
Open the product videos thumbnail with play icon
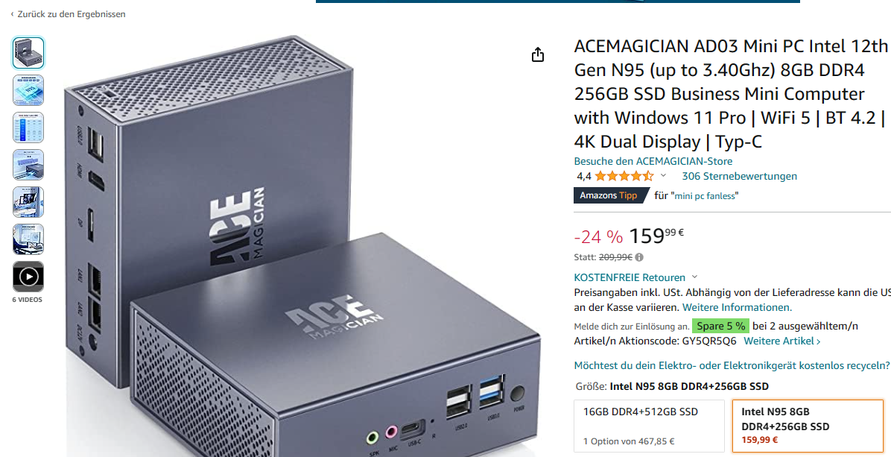point(28,277)
